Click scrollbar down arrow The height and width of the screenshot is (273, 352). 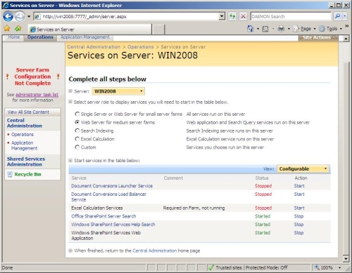tap(346, 258)
